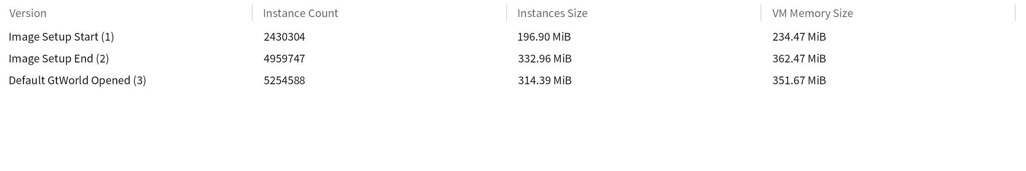Select the VM Memory Size column header
1026x171 pixels.
pos(812,13)
